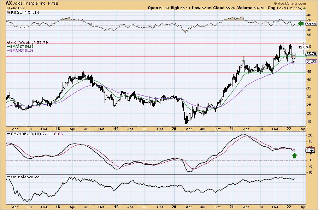Select the EMA(43) 51.03 legend entry
Image resolution: width=318 pixels, height=210 pixels.
click(x=20, y=50)
